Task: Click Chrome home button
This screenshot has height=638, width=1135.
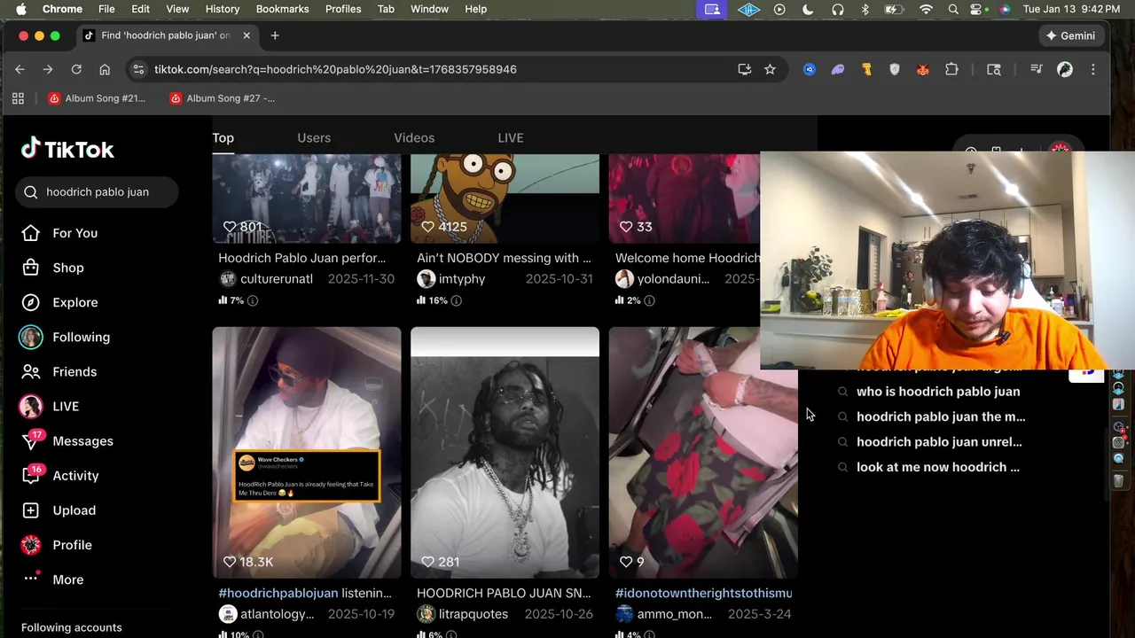Action: coord(105,69)
